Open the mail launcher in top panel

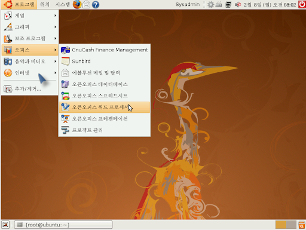tap(86, 4)
